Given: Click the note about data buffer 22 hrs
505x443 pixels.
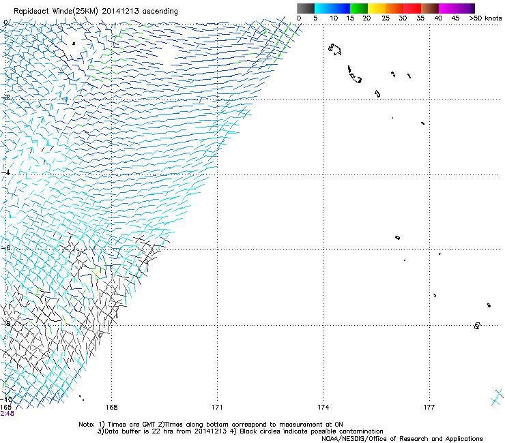Looking at the screenshot, I should point(240,431).
